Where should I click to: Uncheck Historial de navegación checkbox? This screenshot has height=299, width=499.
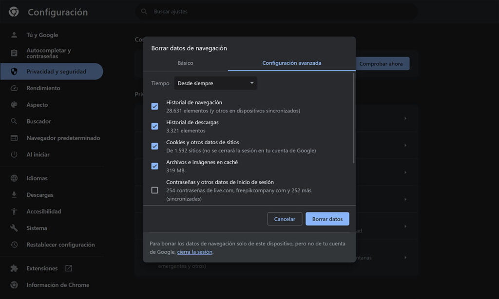coord(154,106)
